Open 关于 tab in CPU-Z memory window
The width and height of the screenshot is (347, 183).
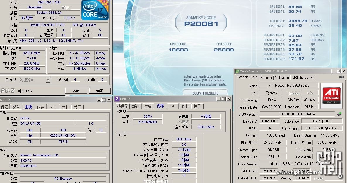click(x=197, y=106)
